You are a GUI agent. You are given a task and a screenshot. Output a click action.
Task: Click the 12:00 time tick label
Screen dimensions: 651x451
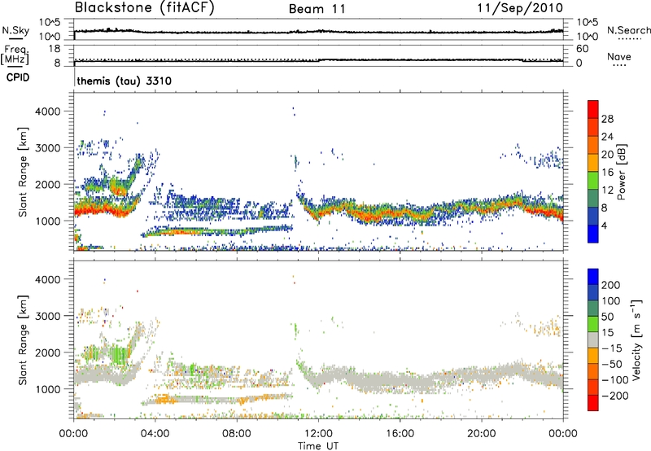318,434
